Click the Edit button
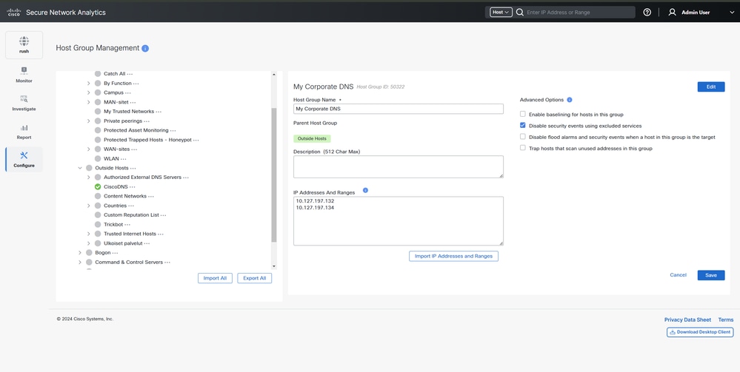 [x=710, y=87]
